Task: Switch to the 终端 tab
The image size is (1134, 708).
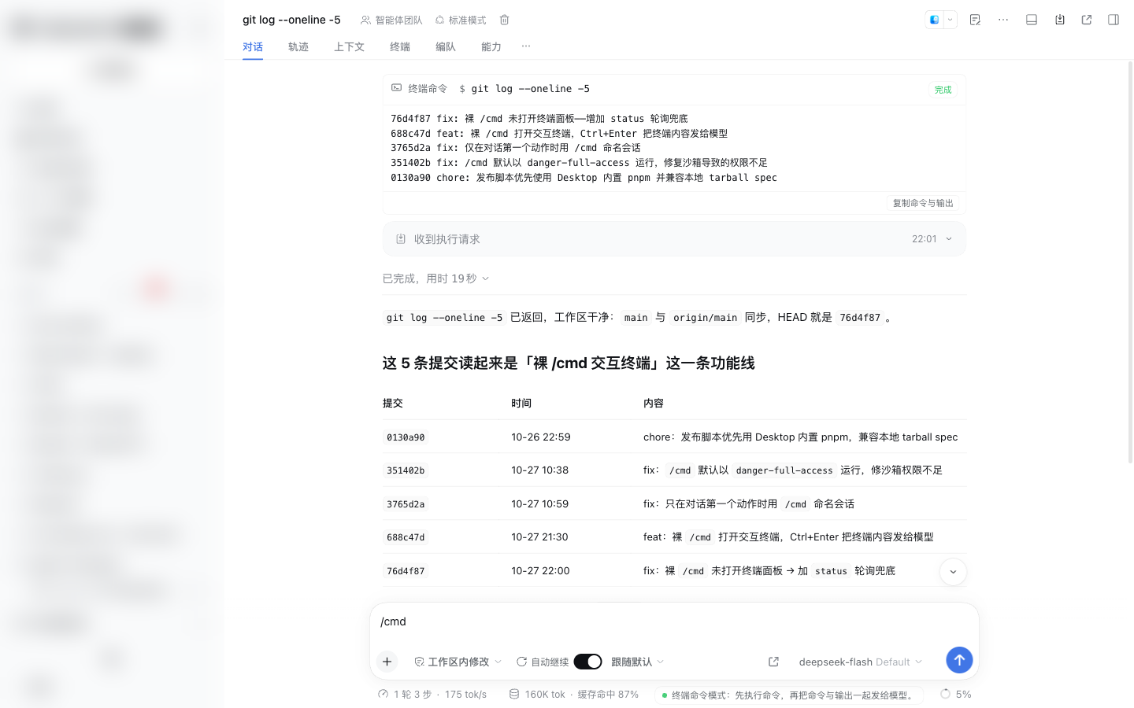Action: pyautogui.click(x=400, y=47)
